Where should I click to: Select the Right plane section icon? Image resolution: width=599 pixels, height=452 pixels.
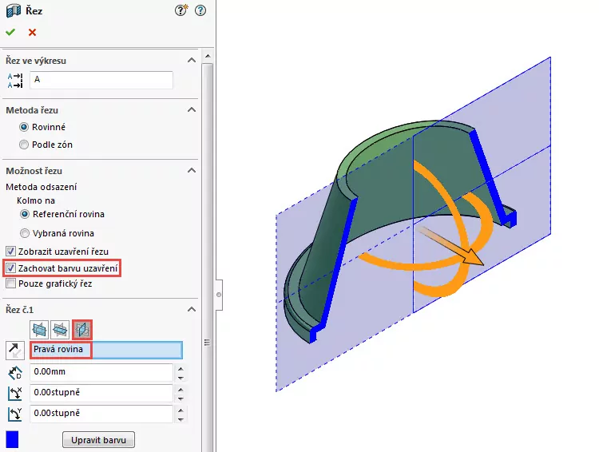point(82,329)
